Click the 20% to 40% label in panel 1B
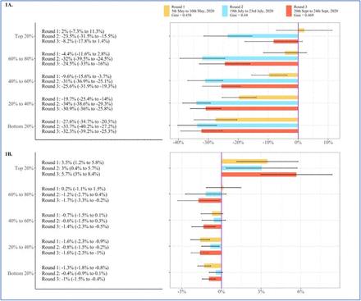The height and width of the screenshot is (301, 361). tap(21, 247)
